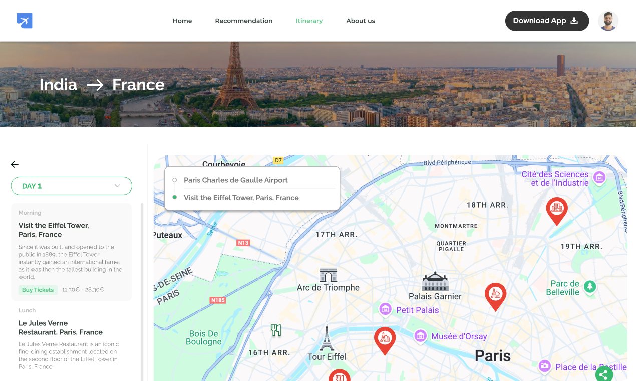Click the 17TH ARR. map label

pos(336,234)
